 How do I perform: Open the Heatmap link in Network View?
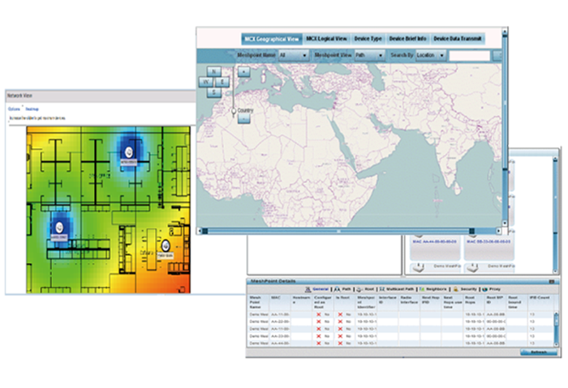click(32, 109)
